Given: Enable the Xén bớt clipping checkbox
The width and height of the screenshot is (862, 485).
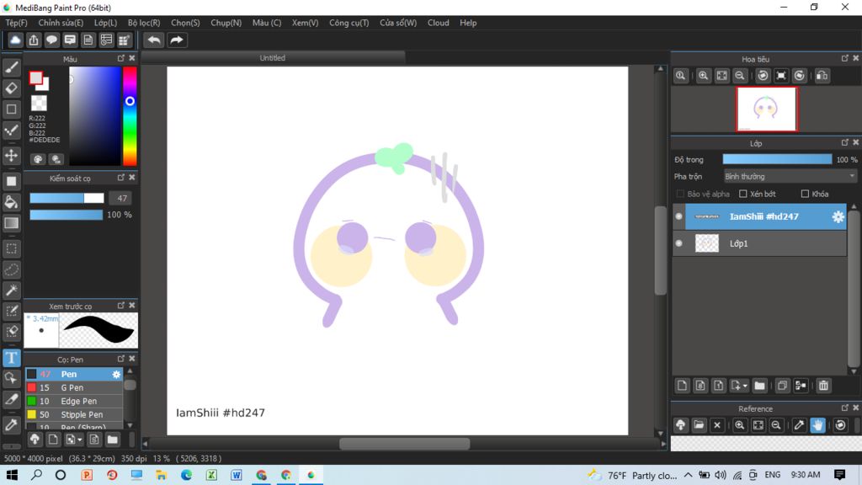Looking at the screenshot, I should (x=742, y=194).
